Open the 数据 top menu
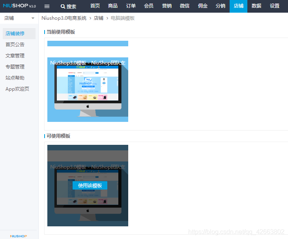This screenshot has width=288, height=239. click(256, 6)
